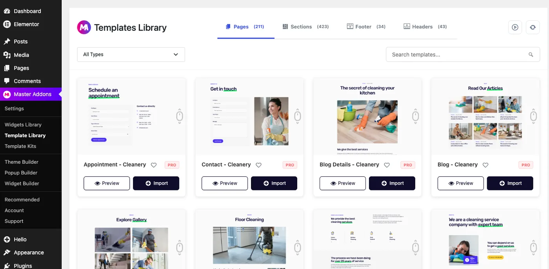Click the Master Addons sidebar icon
549x269 pixels.
click(x=7, y=94)
